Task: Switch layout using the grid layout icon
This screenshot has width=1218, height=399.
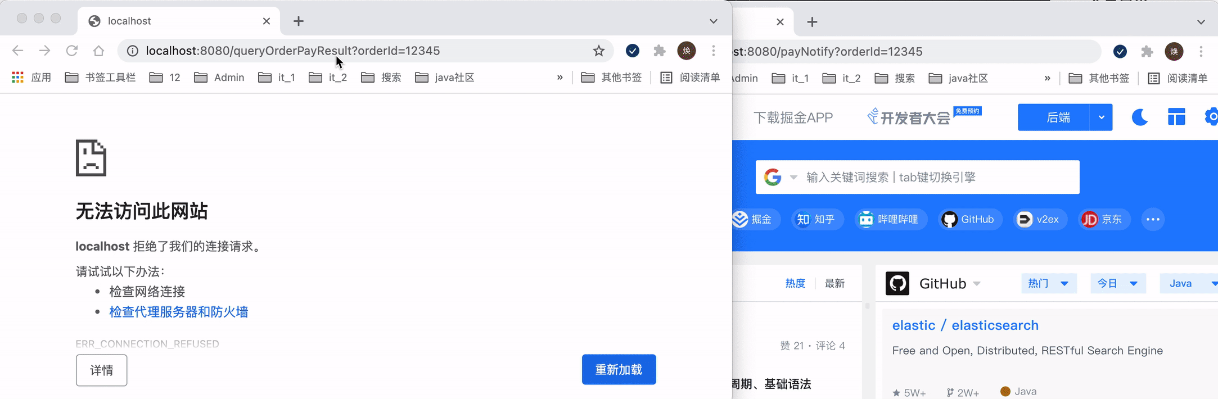Action: (x=1176, y=117)
